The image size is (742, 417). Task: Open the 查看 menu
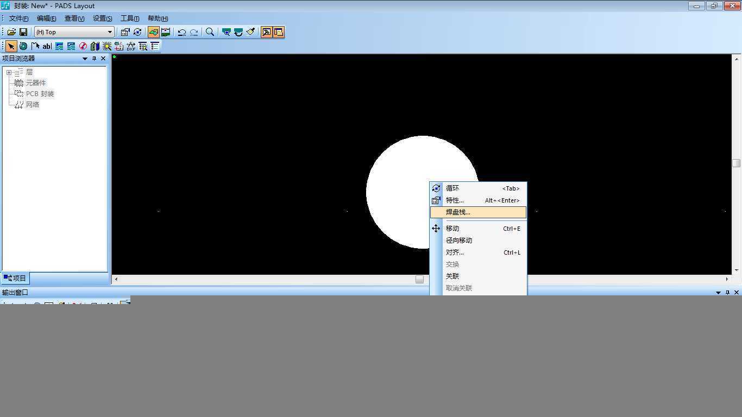(x=74, y=18)
